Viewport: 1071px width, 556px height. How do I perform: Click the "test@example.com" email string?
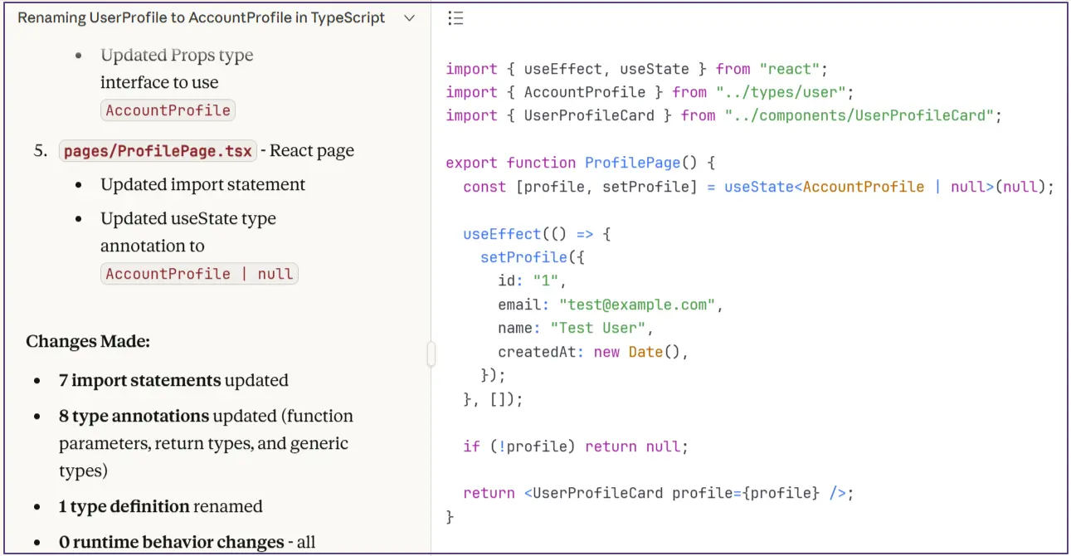tap(637, 305)
